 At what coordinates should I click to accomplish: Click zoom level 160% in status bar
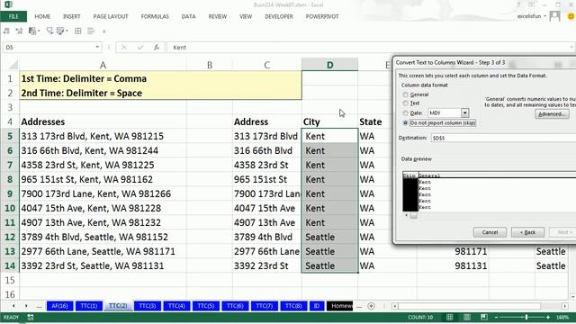click(562, 317)
